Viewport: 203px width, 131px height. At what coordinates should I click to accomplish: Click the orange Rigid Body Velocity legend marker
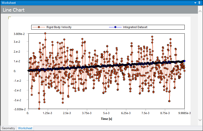[x=39, y=27]
